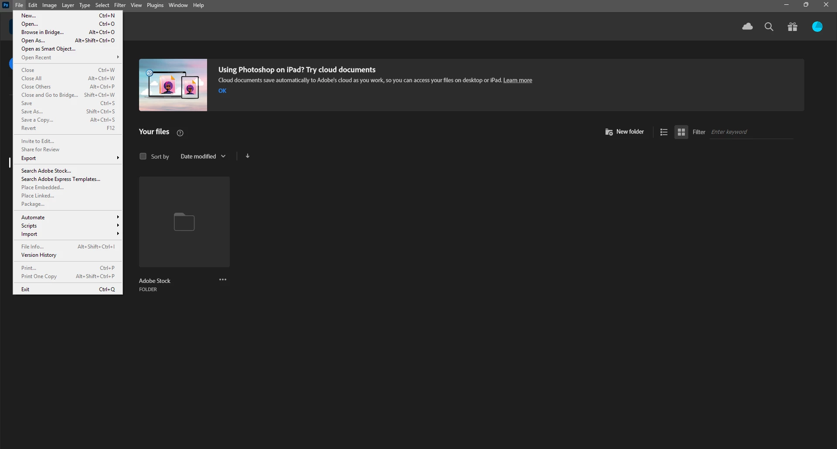Click OK on the cloud documents banner
The width and height of the screenshot is (837, 449).
[222, 91]
